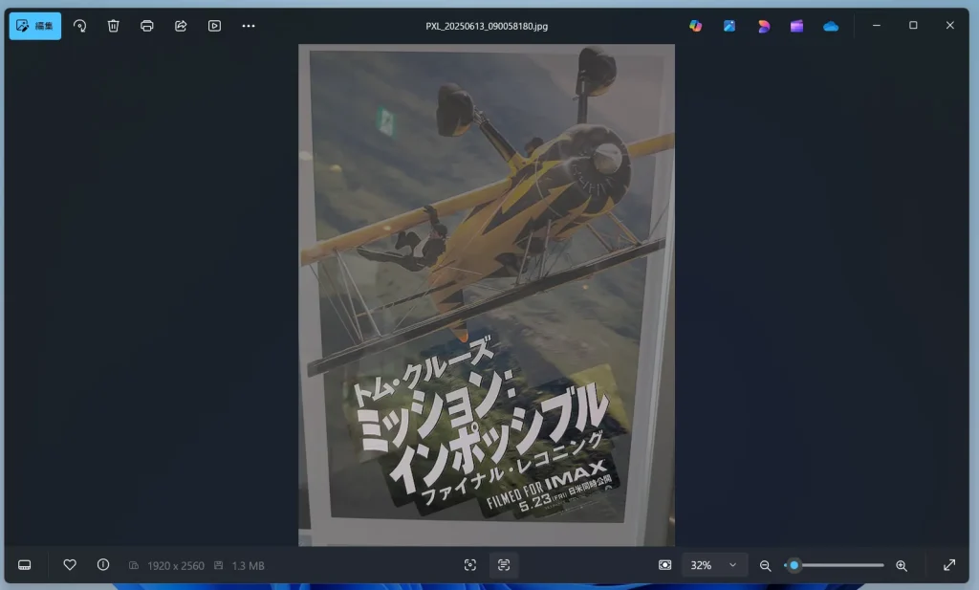Expand the 32% zoom level dropdown
Screen dimensions: 979x590
click(x=714, y=565)
